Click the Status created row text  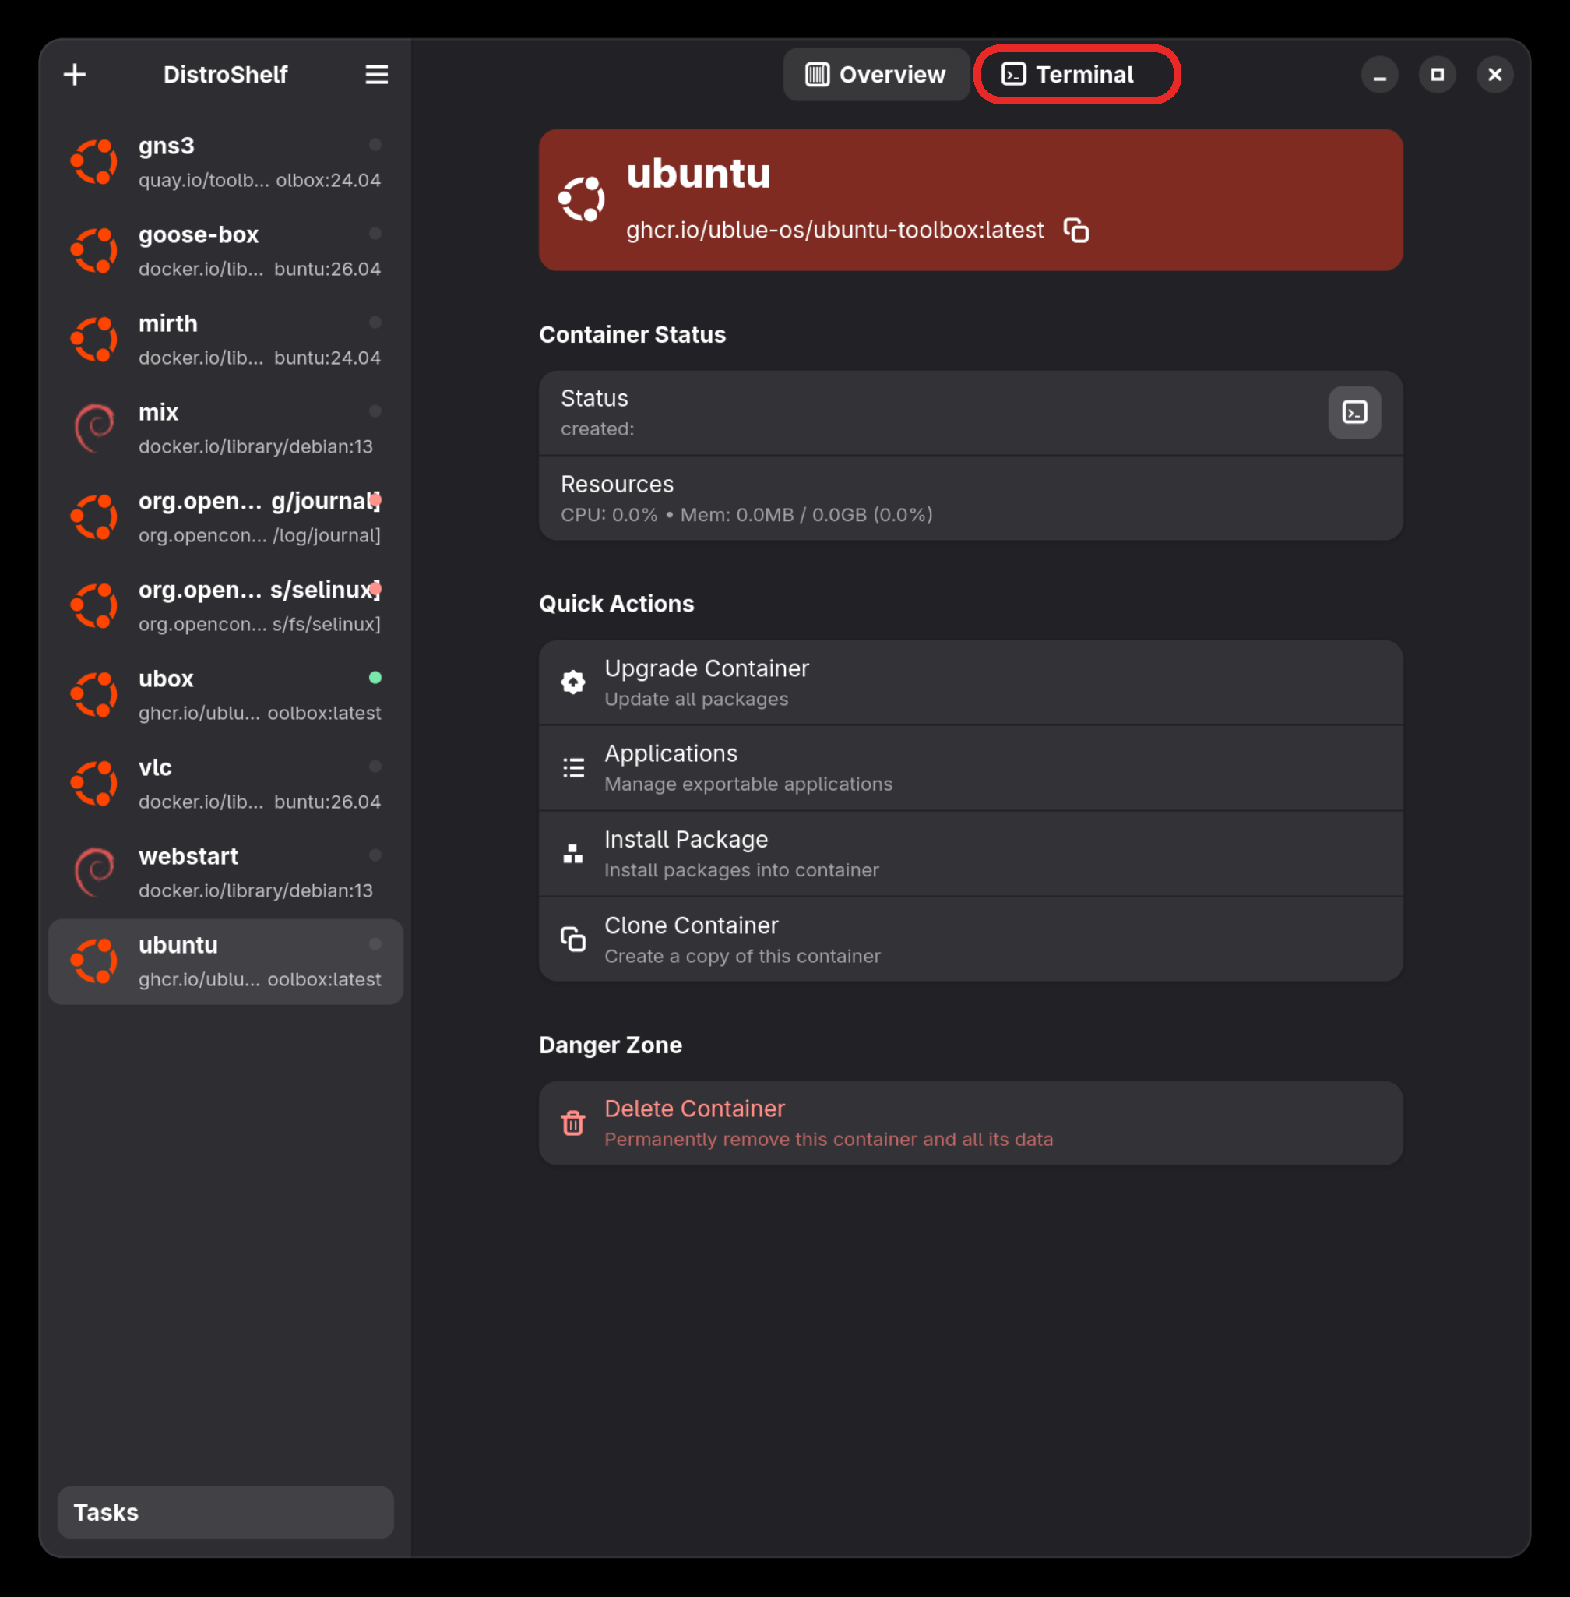[597, 412]
